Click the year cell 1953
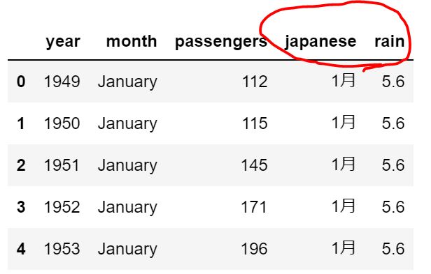431x274 pixels. pos(62,249)
